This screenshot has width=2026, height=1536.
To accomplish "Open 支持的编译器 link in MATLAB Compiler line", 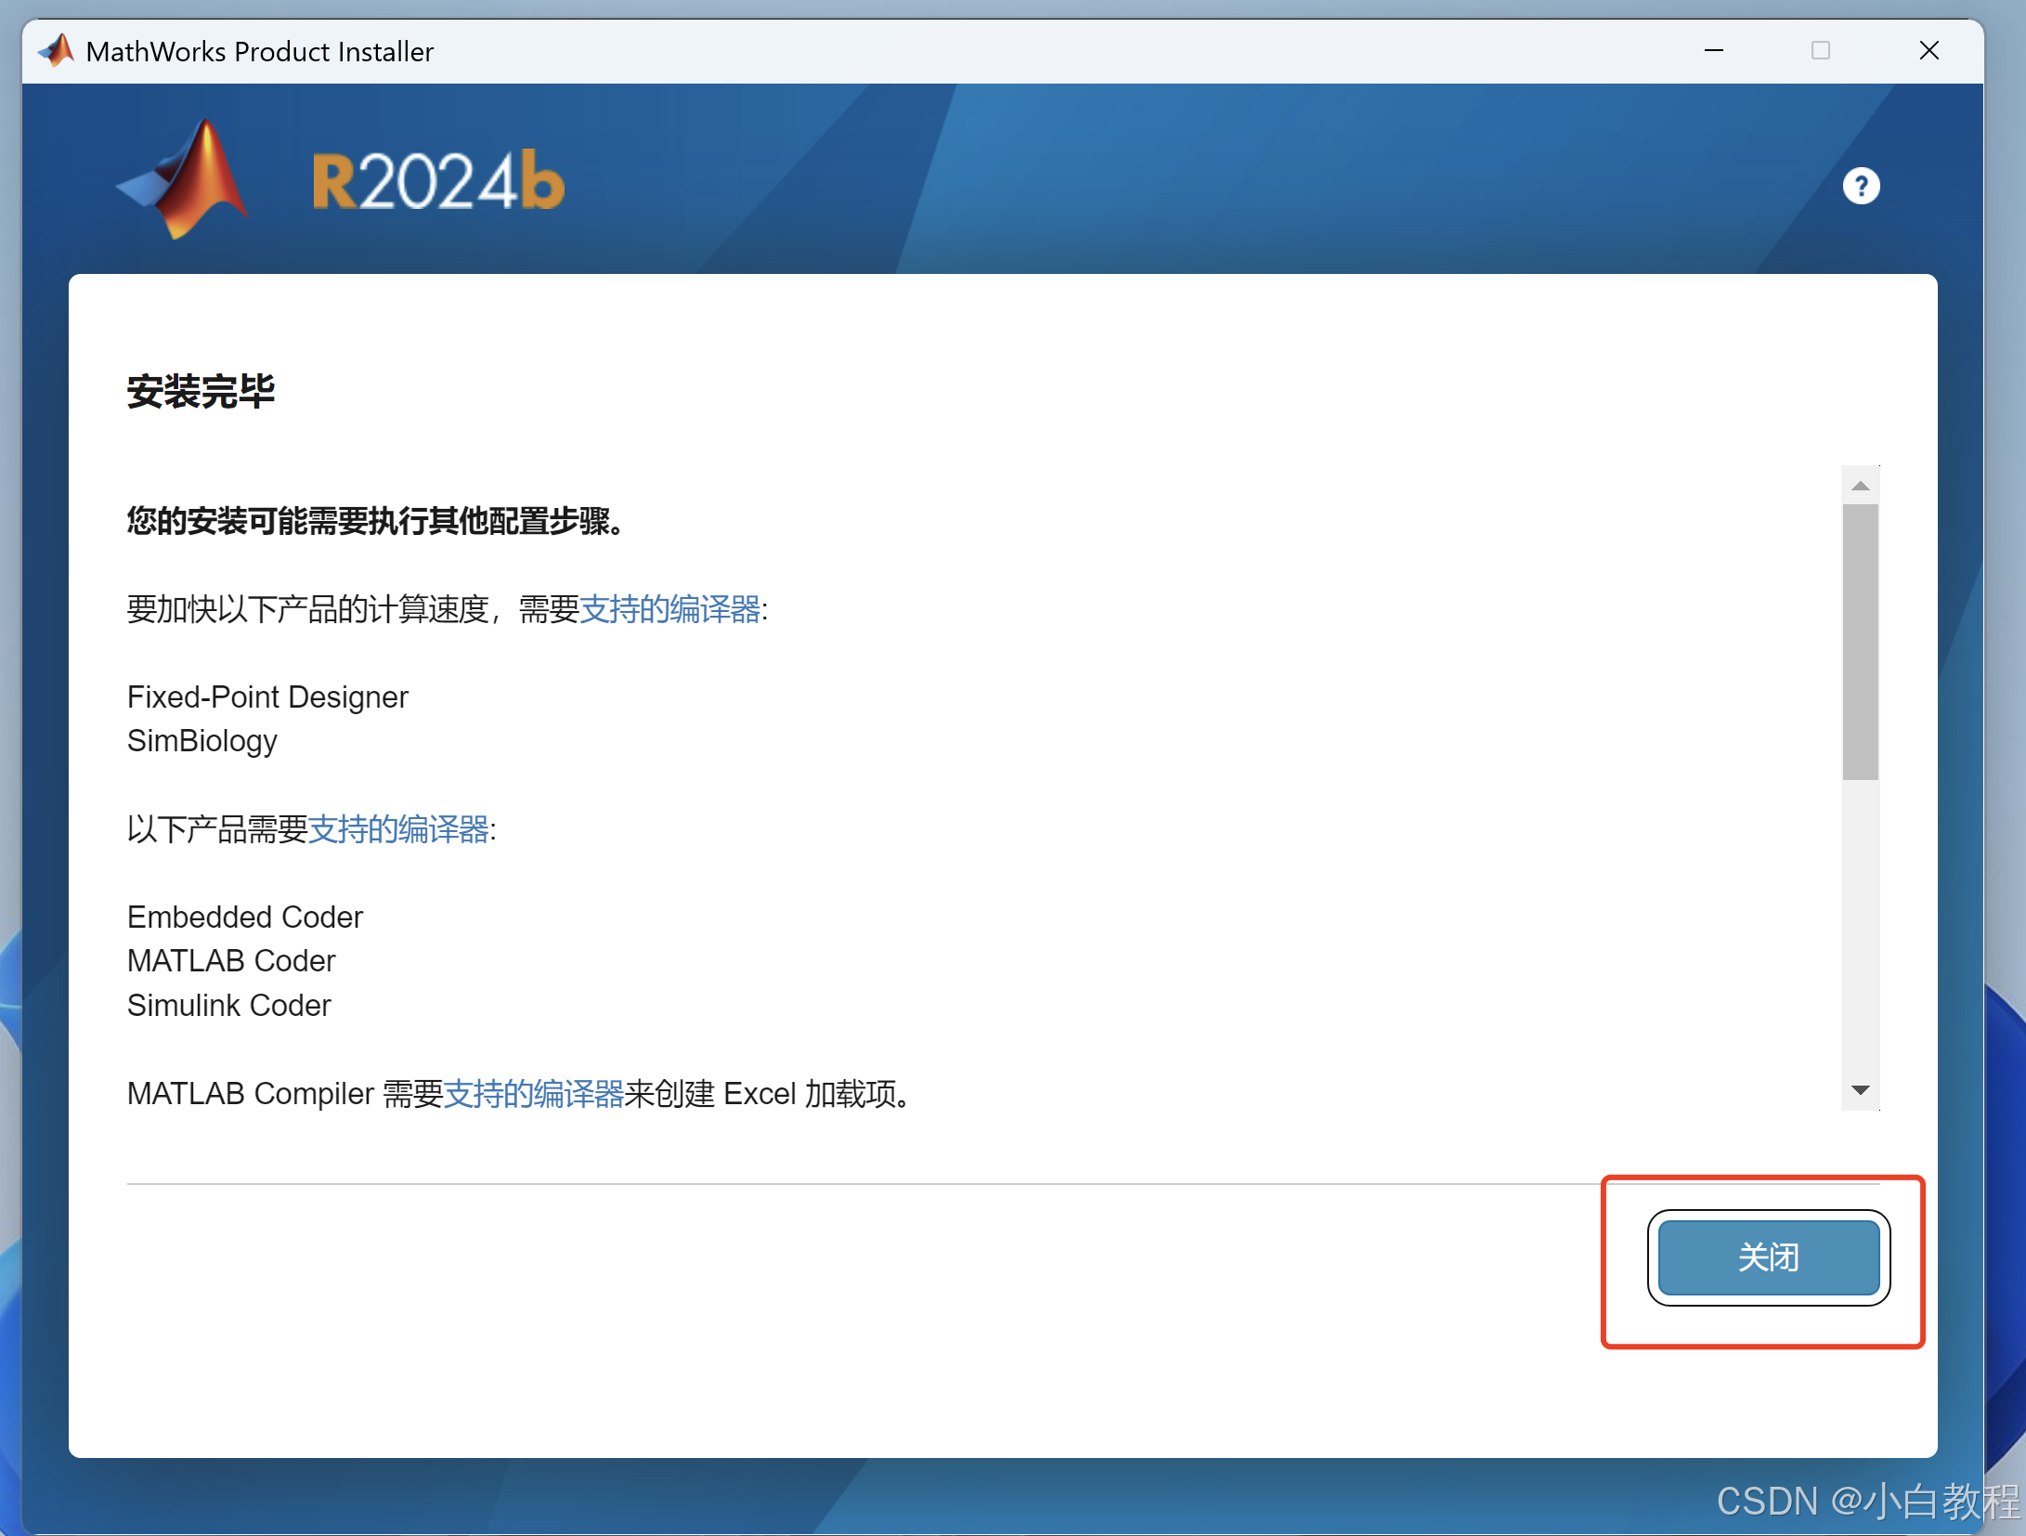I will point(534,1094).
